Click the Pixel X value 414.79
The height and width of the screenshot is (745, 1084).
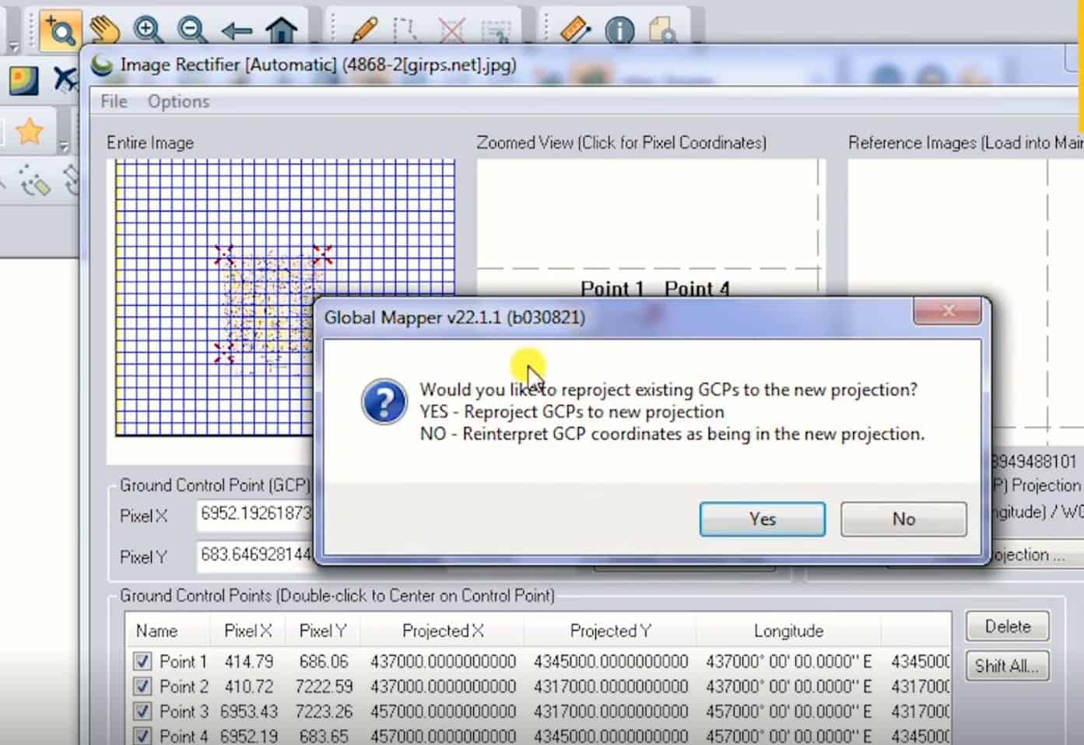tap(249, 662)
